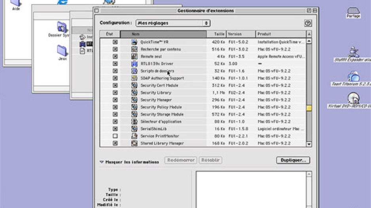Screen dimensions: 371x208
Task: Click the Security Policy Module icon
Action: [x=134, y=107]
